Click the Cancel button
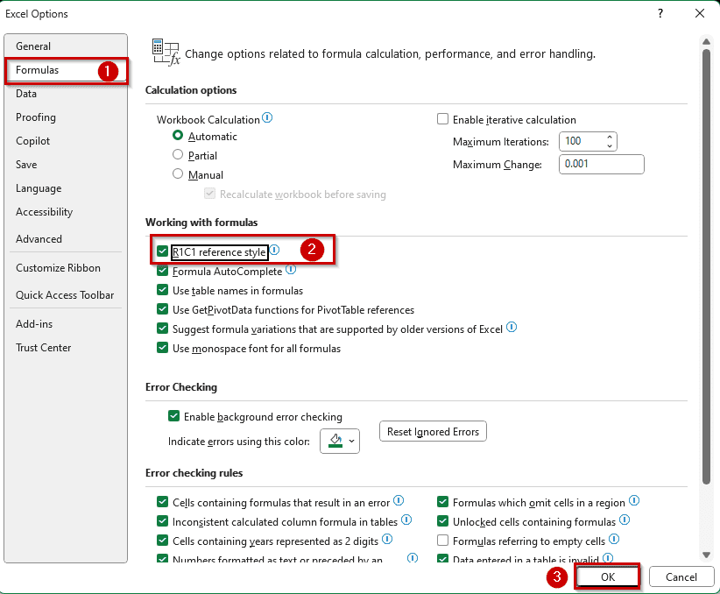The height and width of the screenshot is (594, 720). [681, 577]
